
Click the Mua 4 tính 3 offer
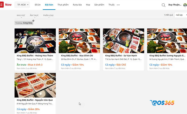(x=35, y=65)
